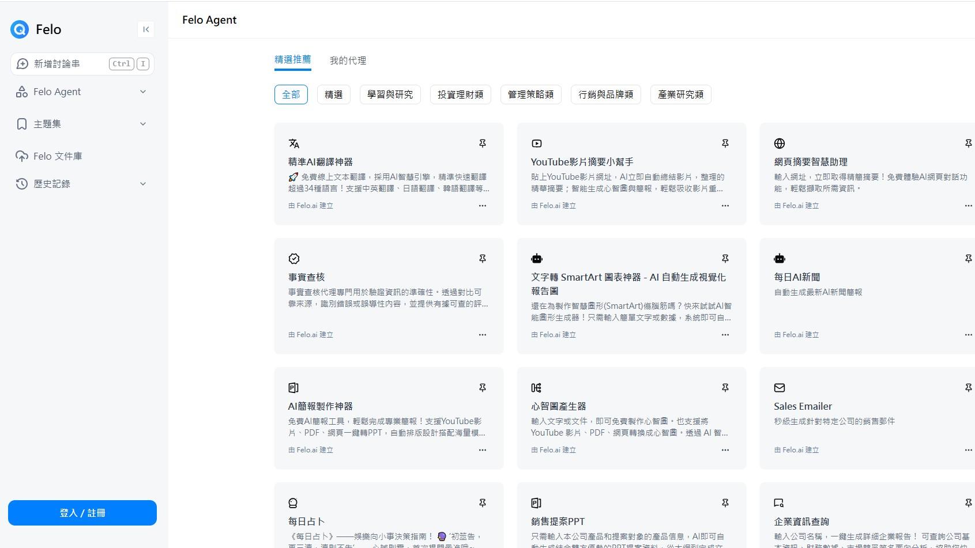Collapse the sidebar with the arrow icon
The image size is (975, 548).
[x=146, y=29]
